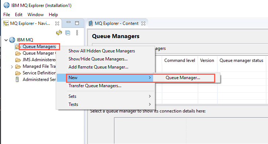Close the MQ Explorer - Content tab
The width and height of the screenshot is (268, 144).
click(x=143, y=23)
